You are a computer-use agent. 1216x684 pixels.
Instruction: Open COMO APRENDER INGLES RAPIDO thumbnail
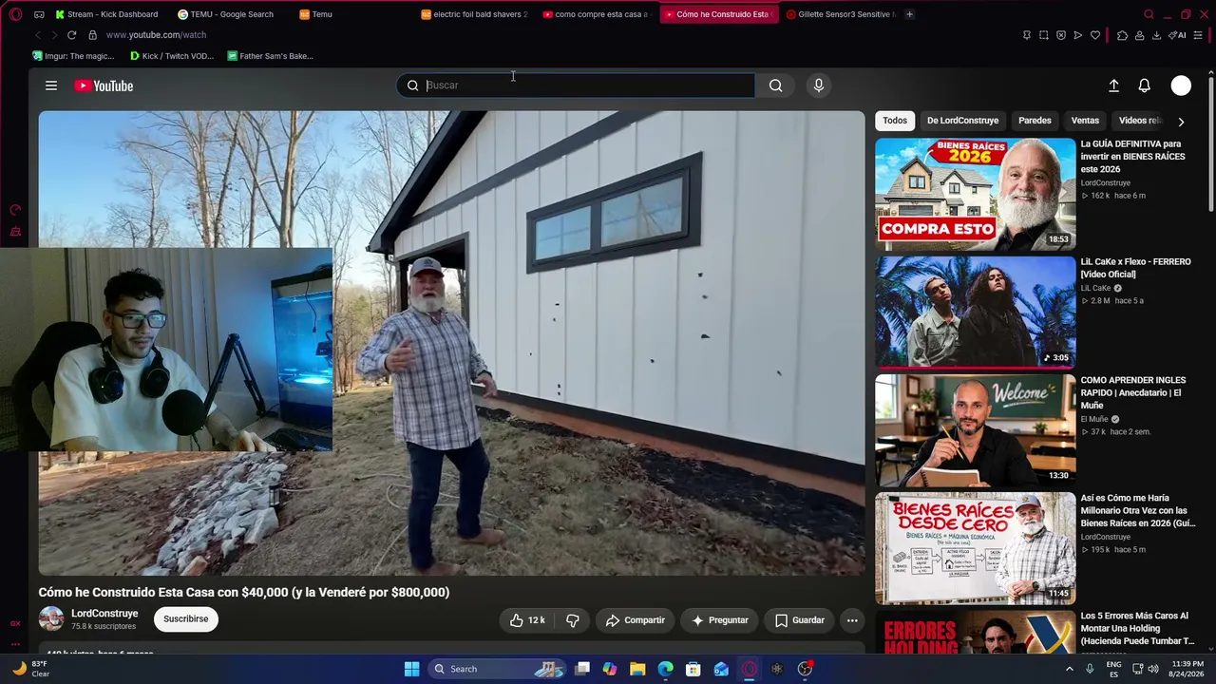975,429
